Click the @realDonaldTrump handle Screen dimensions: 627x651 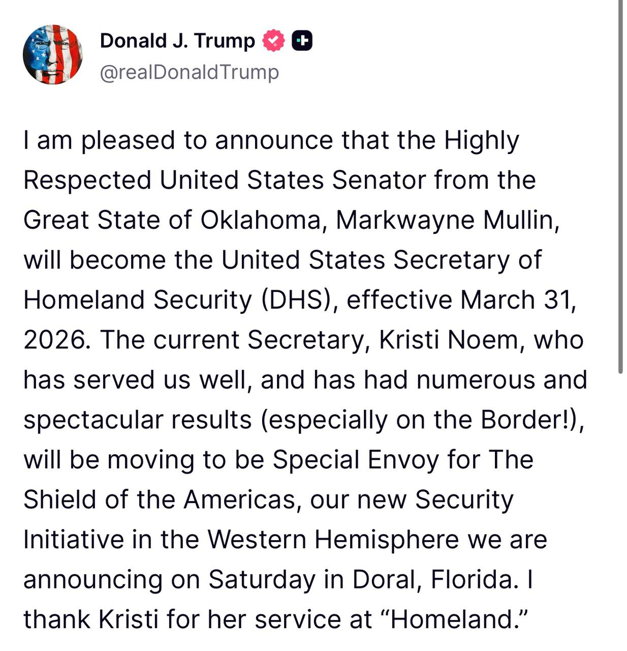pyautogui.click(x=189, y=72)
